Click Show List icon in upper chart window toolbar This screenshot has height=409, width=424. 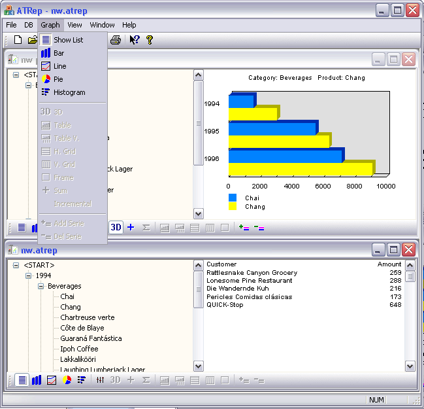coord(22,228)
